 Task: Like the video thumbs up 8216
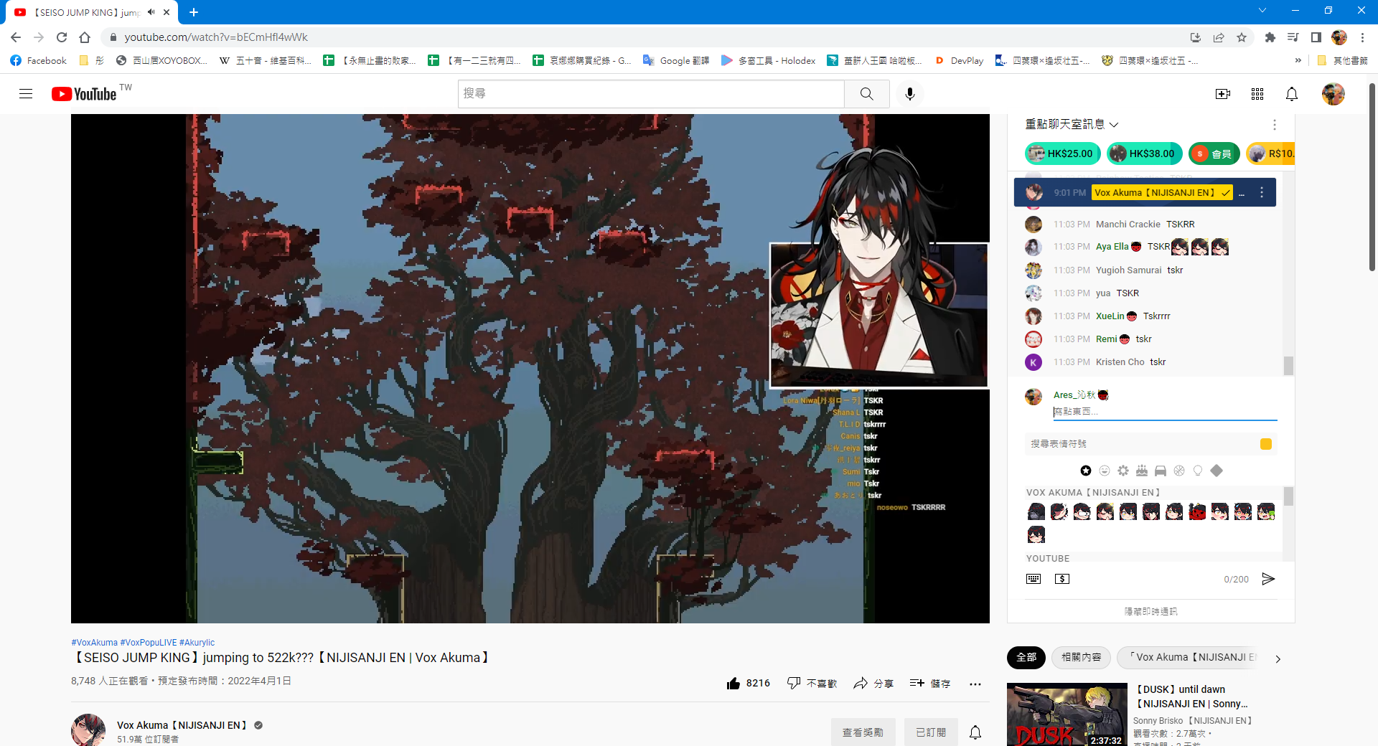[x=749, y=684]
